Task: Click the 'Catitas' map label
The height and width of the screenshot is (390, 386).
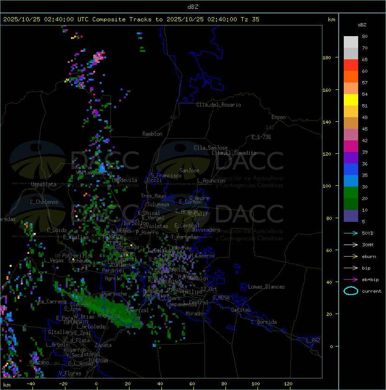Action: (241, 310)
